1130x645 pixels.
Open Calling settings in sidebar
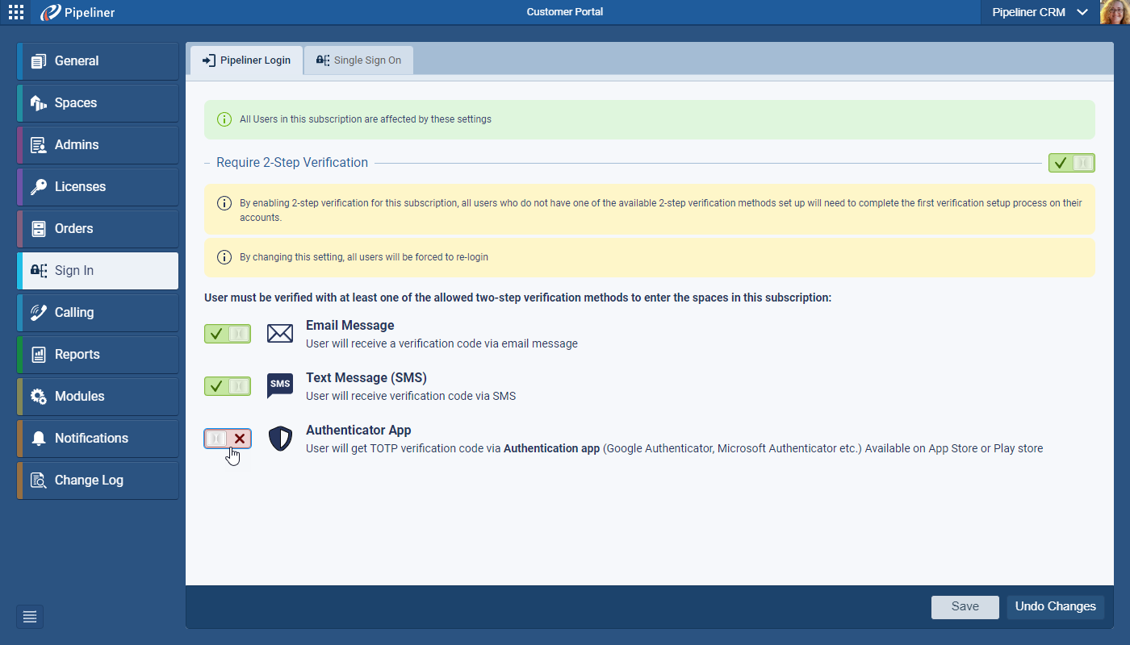click(98, 313)
